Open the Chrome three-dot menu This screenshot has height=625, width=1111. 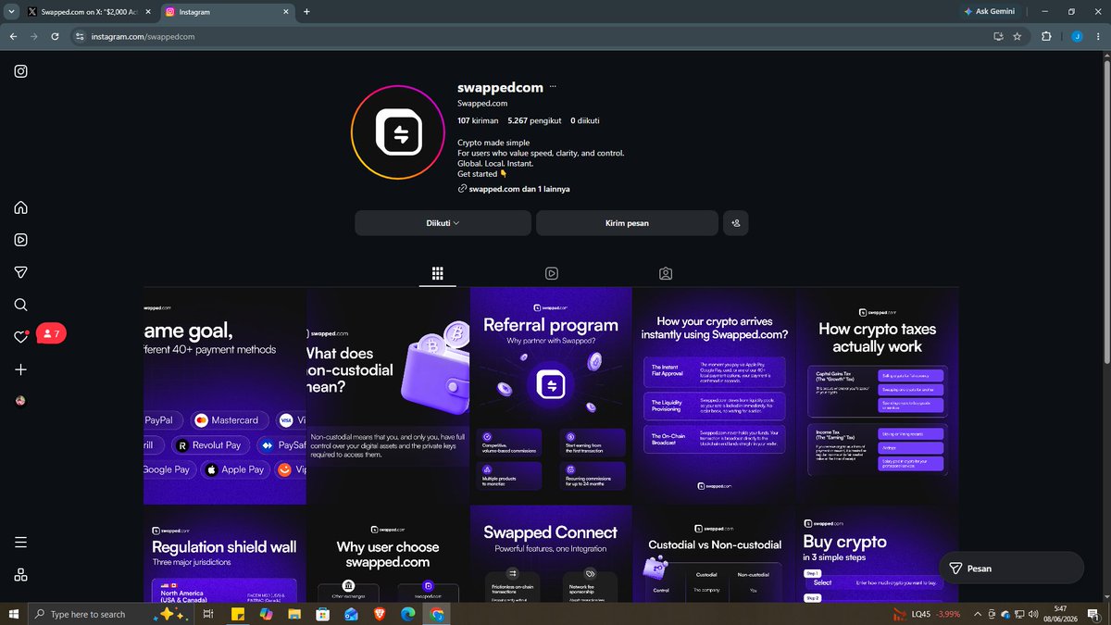tap(1098, 36)
